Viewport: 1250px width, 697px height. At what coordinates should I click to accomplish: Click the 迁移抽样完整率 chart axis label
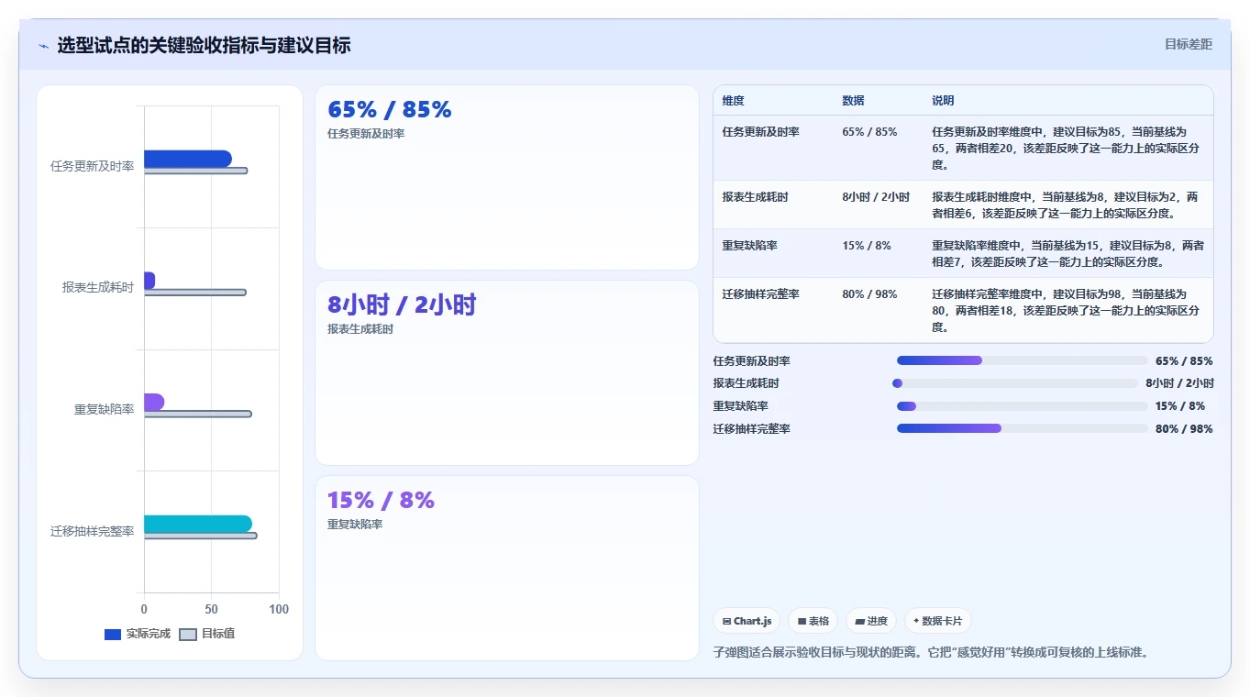click(93, 531)
